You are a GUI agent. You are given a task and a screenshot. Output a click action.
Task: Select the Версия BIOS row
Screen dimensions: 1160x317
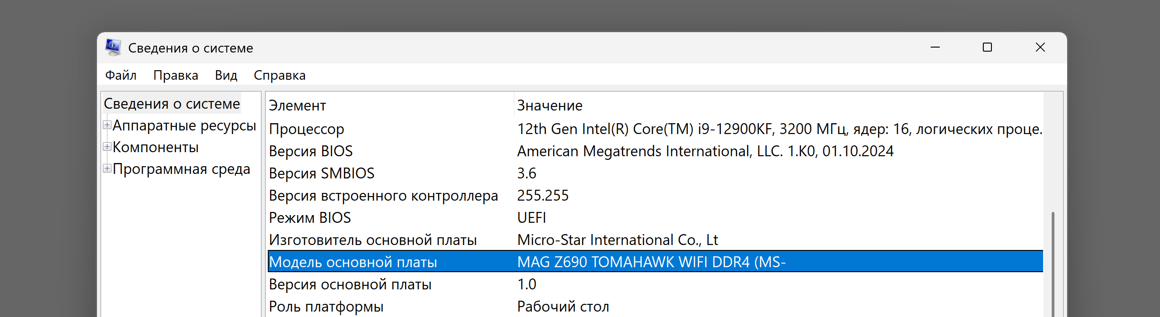[x=655, y=151]
